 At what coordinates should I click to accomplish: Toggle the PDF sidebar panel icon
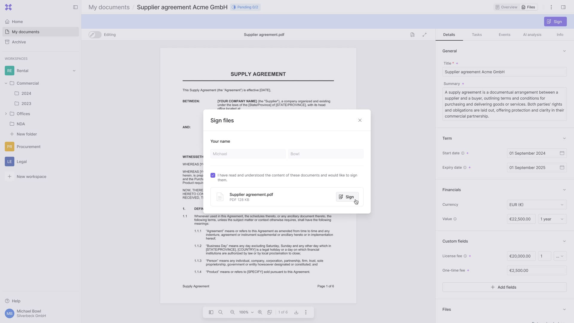point(211,312)
